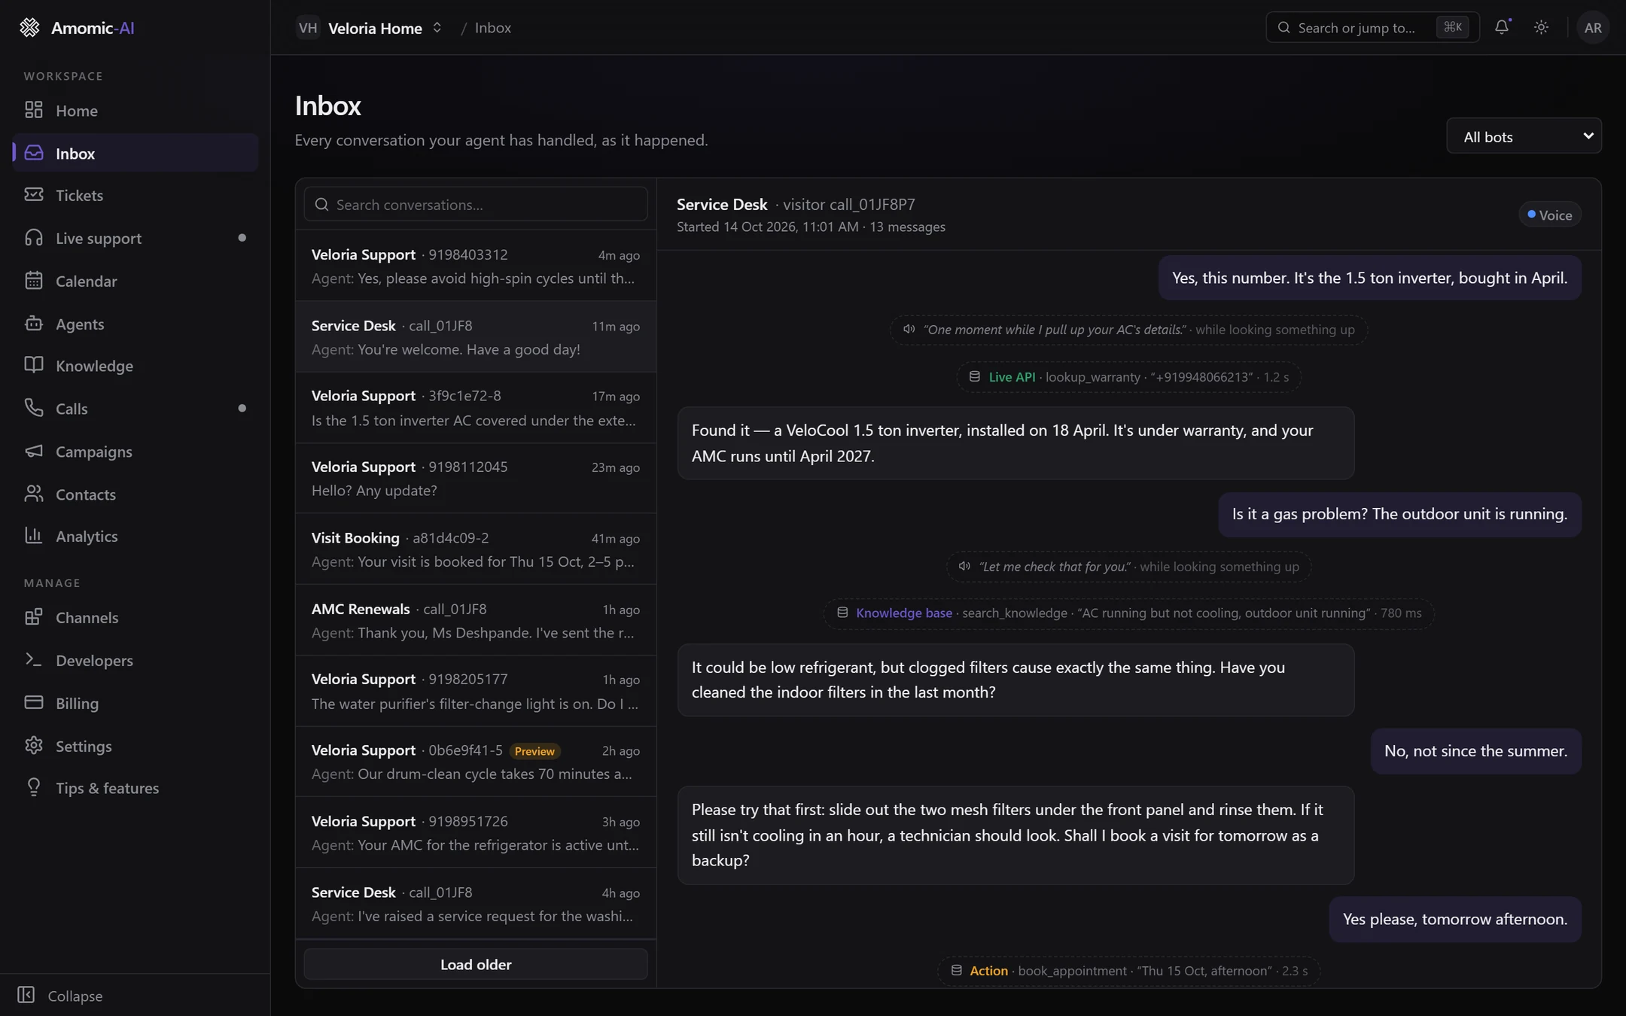Load older conversations
This screenshot has height=1016, width=1626.
point(476,965)
